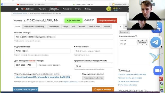This screenshot has width=165, height=93.
Task: Open the red Todoist dock icon
Action: pyautogui.click(x=161, y=79)
